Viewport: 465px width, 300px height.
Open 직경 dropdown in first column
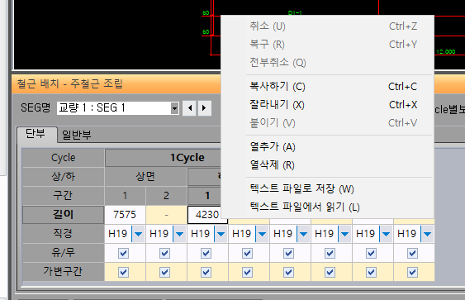click(x=138, y=234)
